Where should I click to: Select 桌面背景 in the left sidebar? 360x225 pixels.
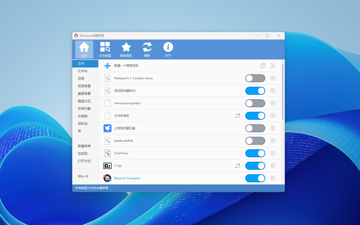click(84, 93)
